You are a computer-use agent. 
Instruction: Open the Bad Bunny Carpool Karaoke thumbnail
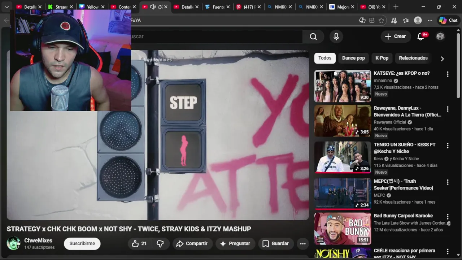pyautogui.click(x=343, y=229)
